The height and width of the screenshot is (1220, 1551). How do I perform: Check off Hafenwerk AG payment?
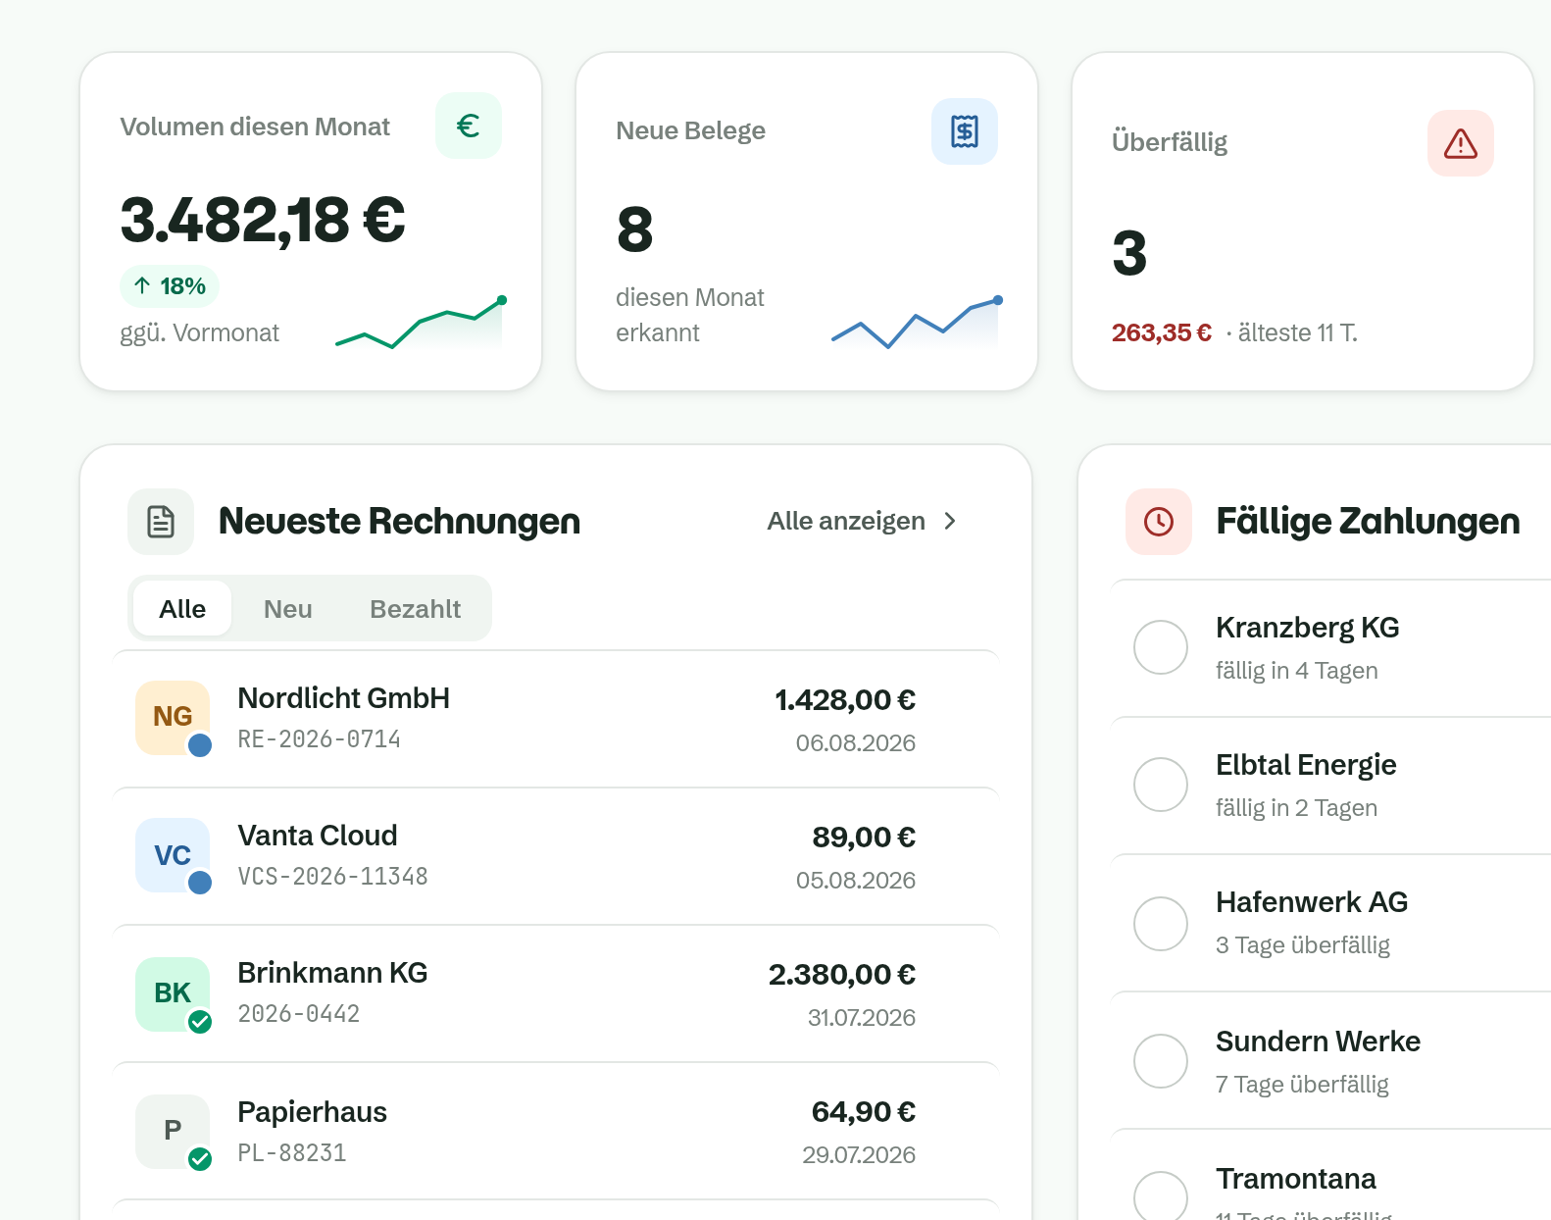coord(1161,924)
